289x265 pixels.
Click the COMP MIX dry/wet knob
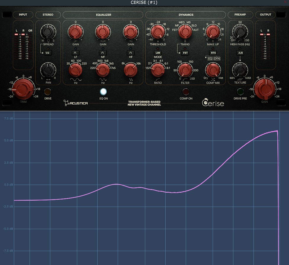pos(213,70)
